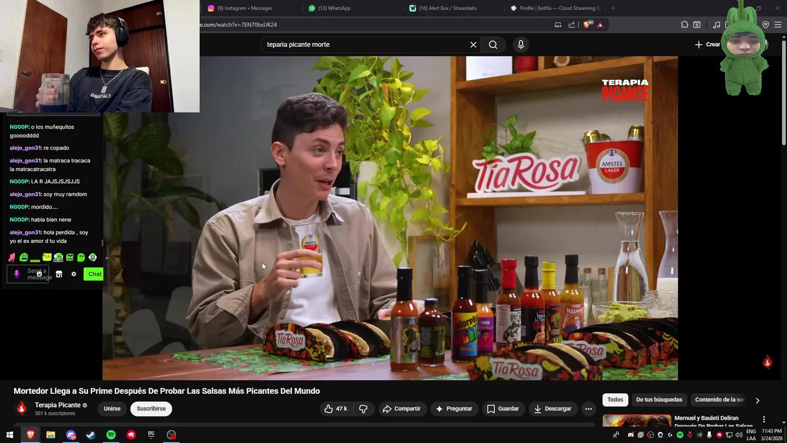787x443 pixels.
Task: Open the tab search icon in browser toolbar
Action: pyautogui.click(x=697, y=25)
